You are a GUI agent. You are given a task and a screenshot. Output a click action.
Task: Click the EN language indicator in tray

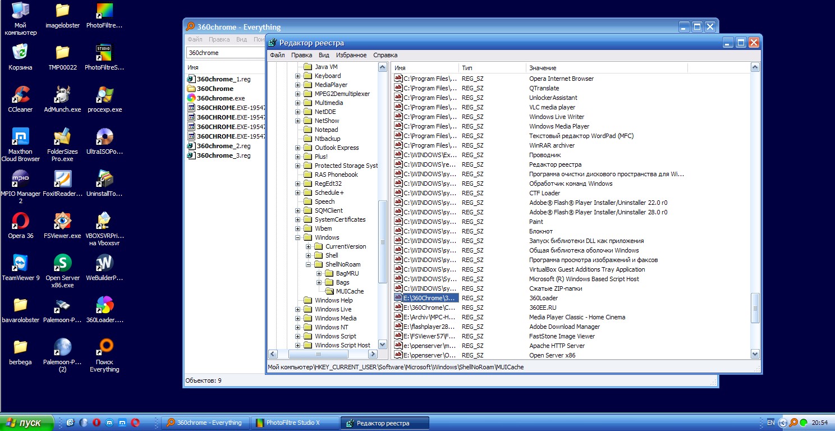[x=771, y=423]
